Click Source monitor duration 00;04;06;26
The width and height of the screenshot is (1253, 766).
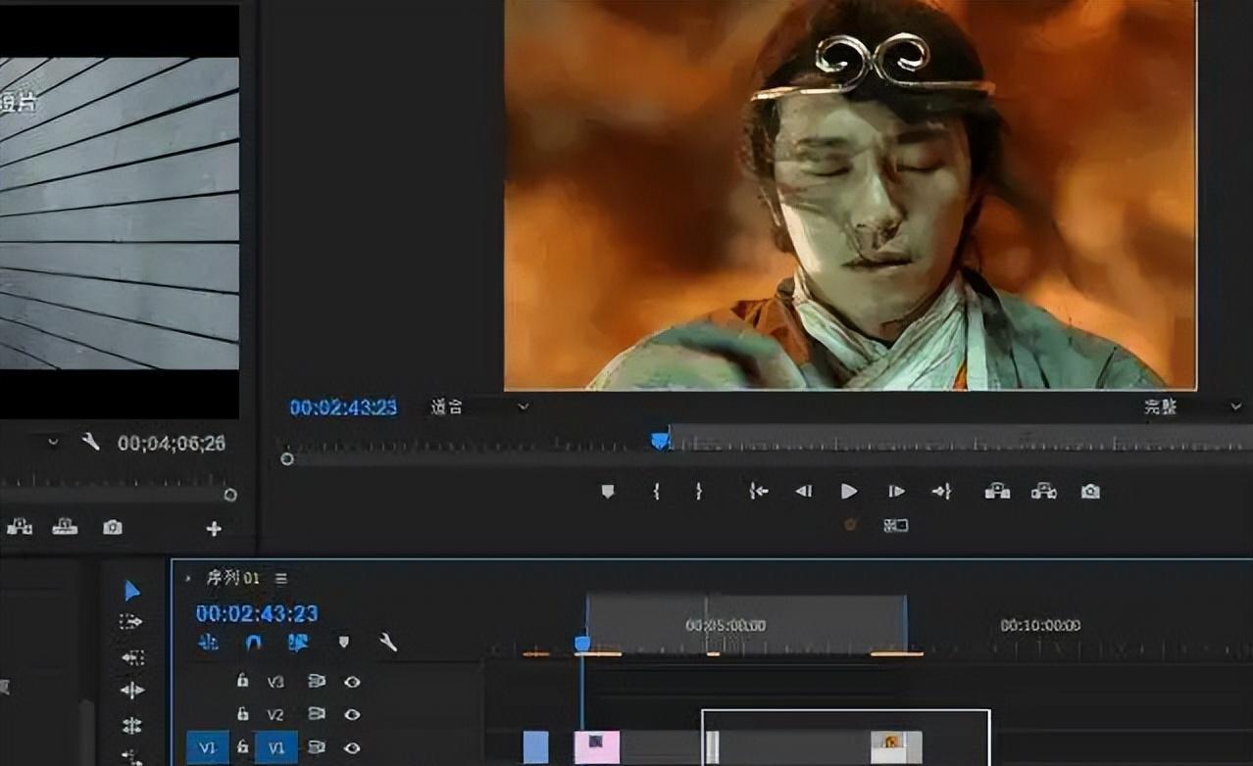(172, 443)
